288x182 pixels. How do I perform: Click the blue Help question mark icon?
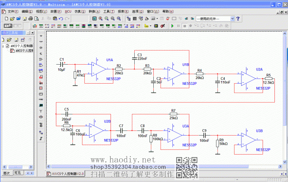[x=238, y=19]
